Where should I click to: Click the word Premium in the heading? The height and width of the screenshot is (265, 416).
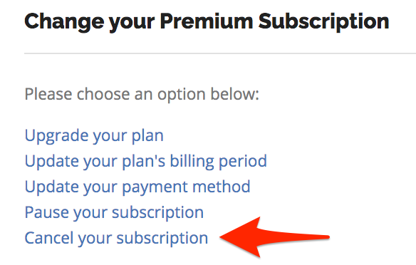(x=207, y=21)
